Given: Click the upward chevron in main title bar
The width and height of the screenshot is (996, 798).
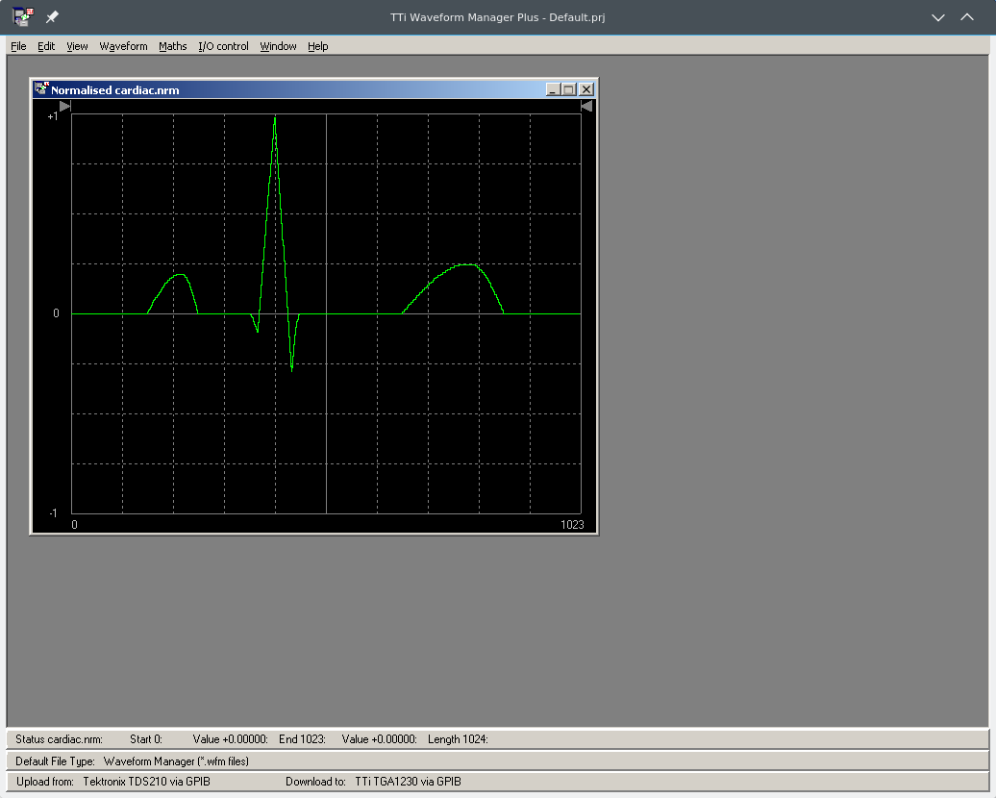Looking at the screenshot, I should tap(967, 17).
